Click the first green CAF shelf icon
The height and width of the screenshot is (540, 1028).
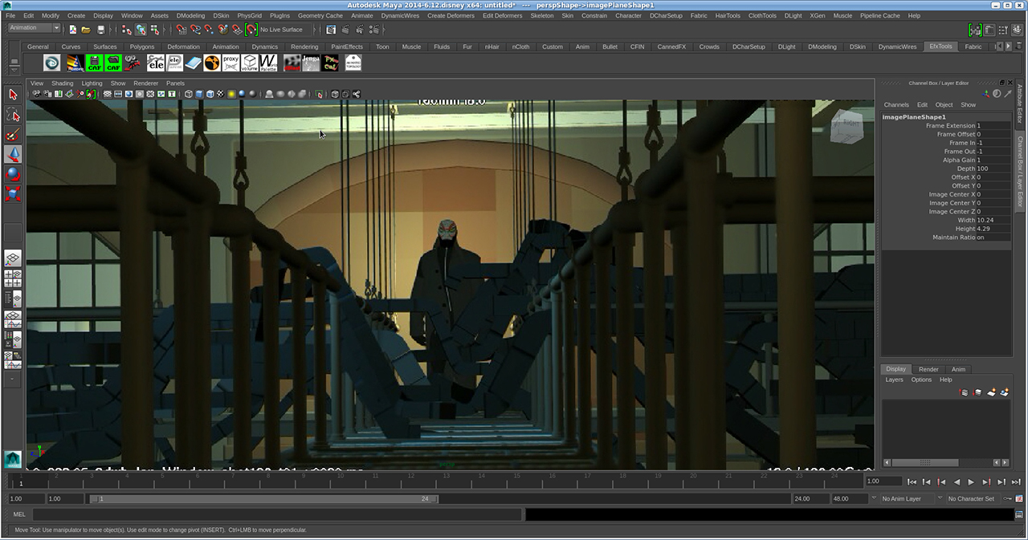coord(95,63)
